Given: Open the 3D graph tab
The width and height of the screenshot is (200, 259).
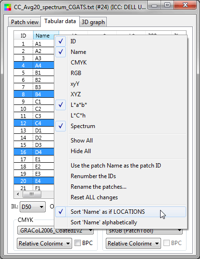Looking at the screenshot, I should point(93,22).
